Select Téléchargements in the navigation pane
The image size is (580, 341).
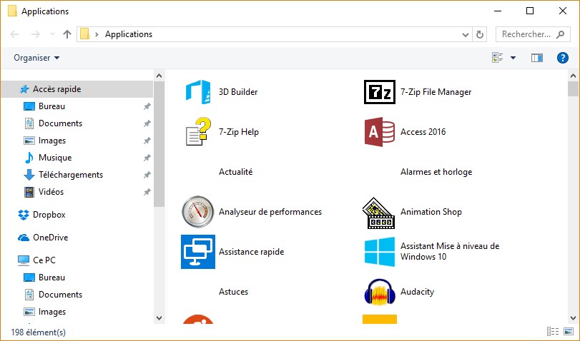70,175
